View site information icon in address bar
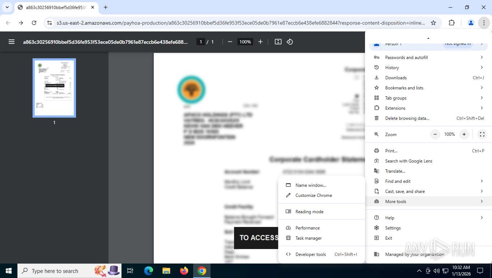This screenshot has width=492, height=278. 50,23
